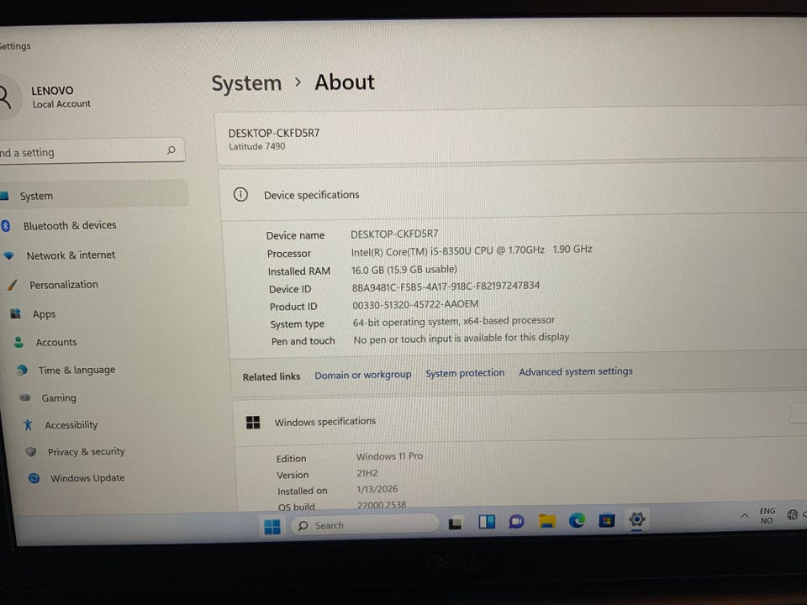
Task: Switch the ENG NO input language
Action: click(767, 515)
